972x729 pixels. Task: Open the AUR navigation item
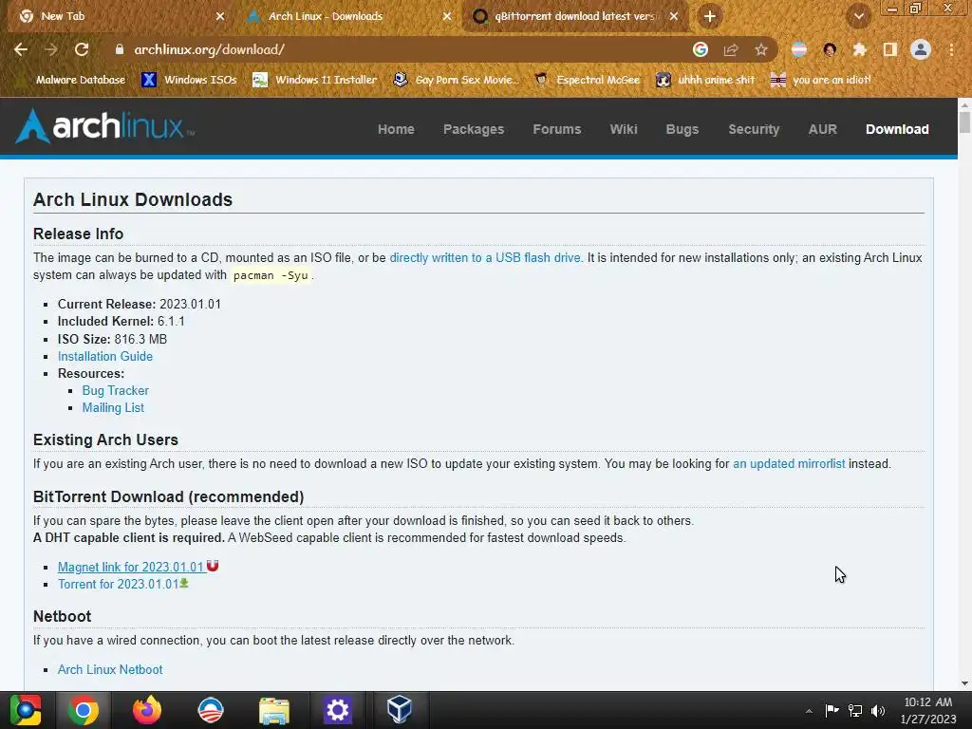(x=823, y=129)
